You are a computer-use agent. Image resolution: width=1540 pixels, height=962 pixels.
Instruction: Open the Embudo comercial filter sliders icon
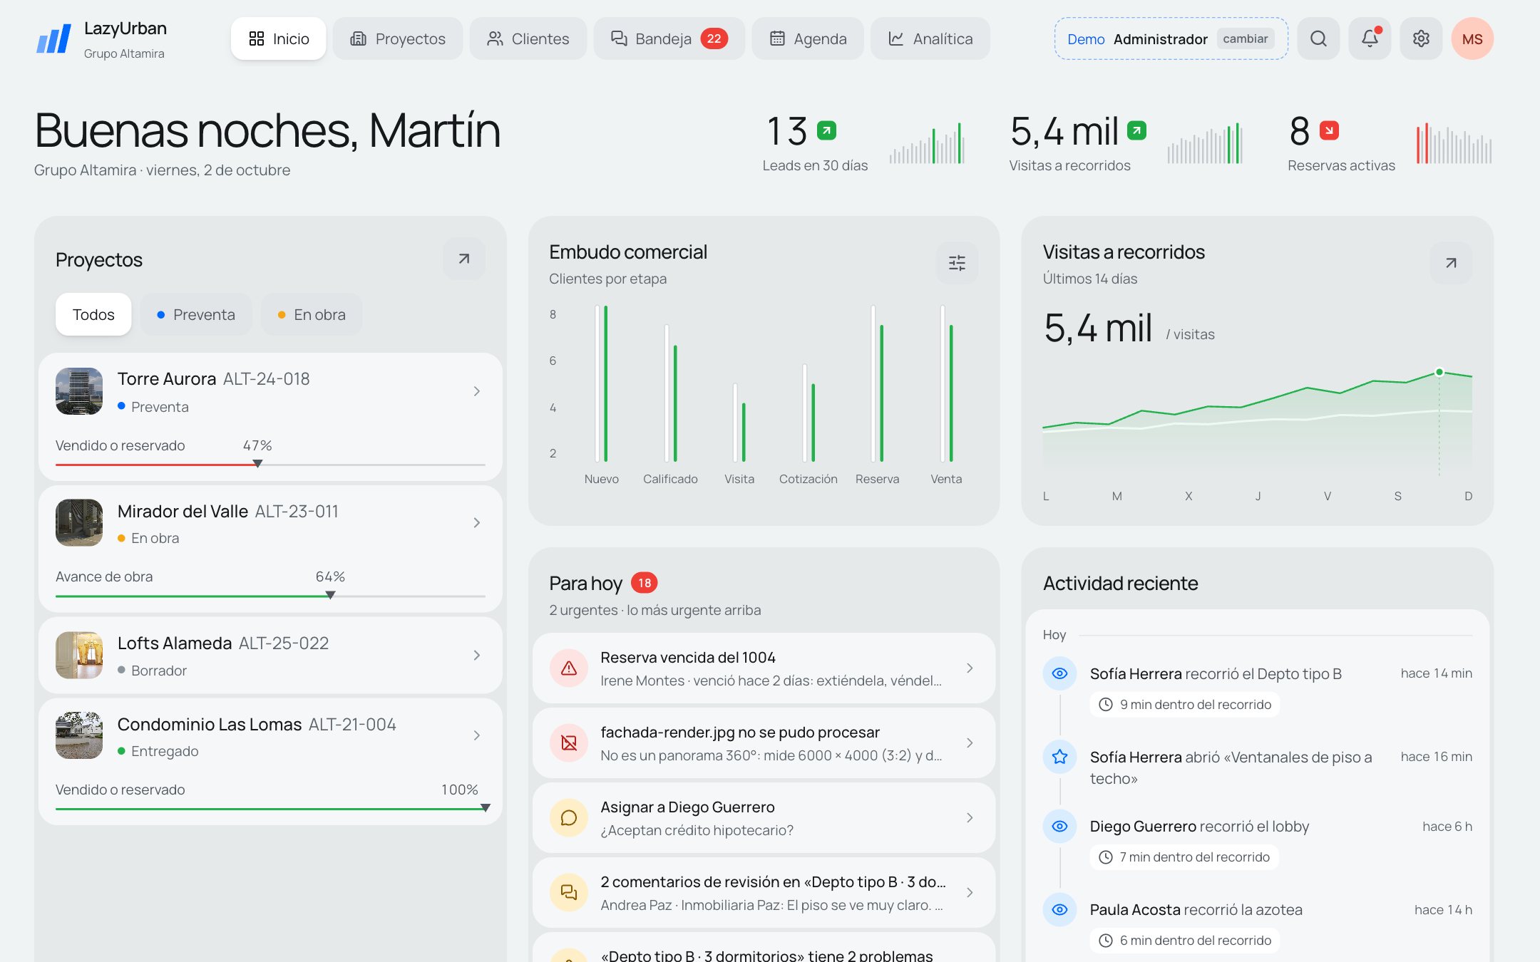pos(957,263)
